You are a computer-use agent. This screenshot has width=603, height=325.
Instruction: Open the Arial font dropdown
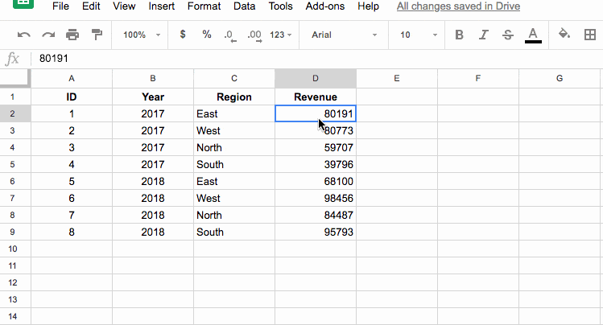click(345, 35)
